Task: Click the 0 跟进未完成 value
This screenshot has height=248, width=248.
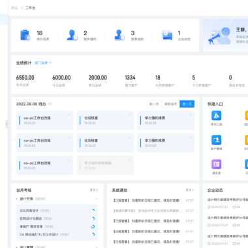Action: coord(230,78)
